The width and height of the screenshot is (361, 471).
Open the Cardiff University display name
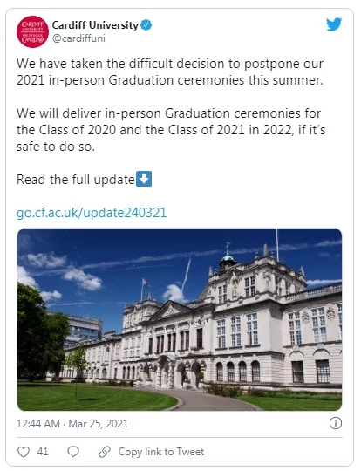point(95,25)
